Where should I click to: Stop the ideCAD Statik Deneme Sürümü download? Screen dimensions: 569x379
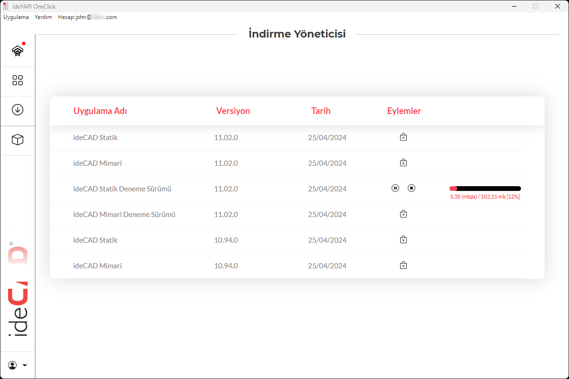(412, 188)
